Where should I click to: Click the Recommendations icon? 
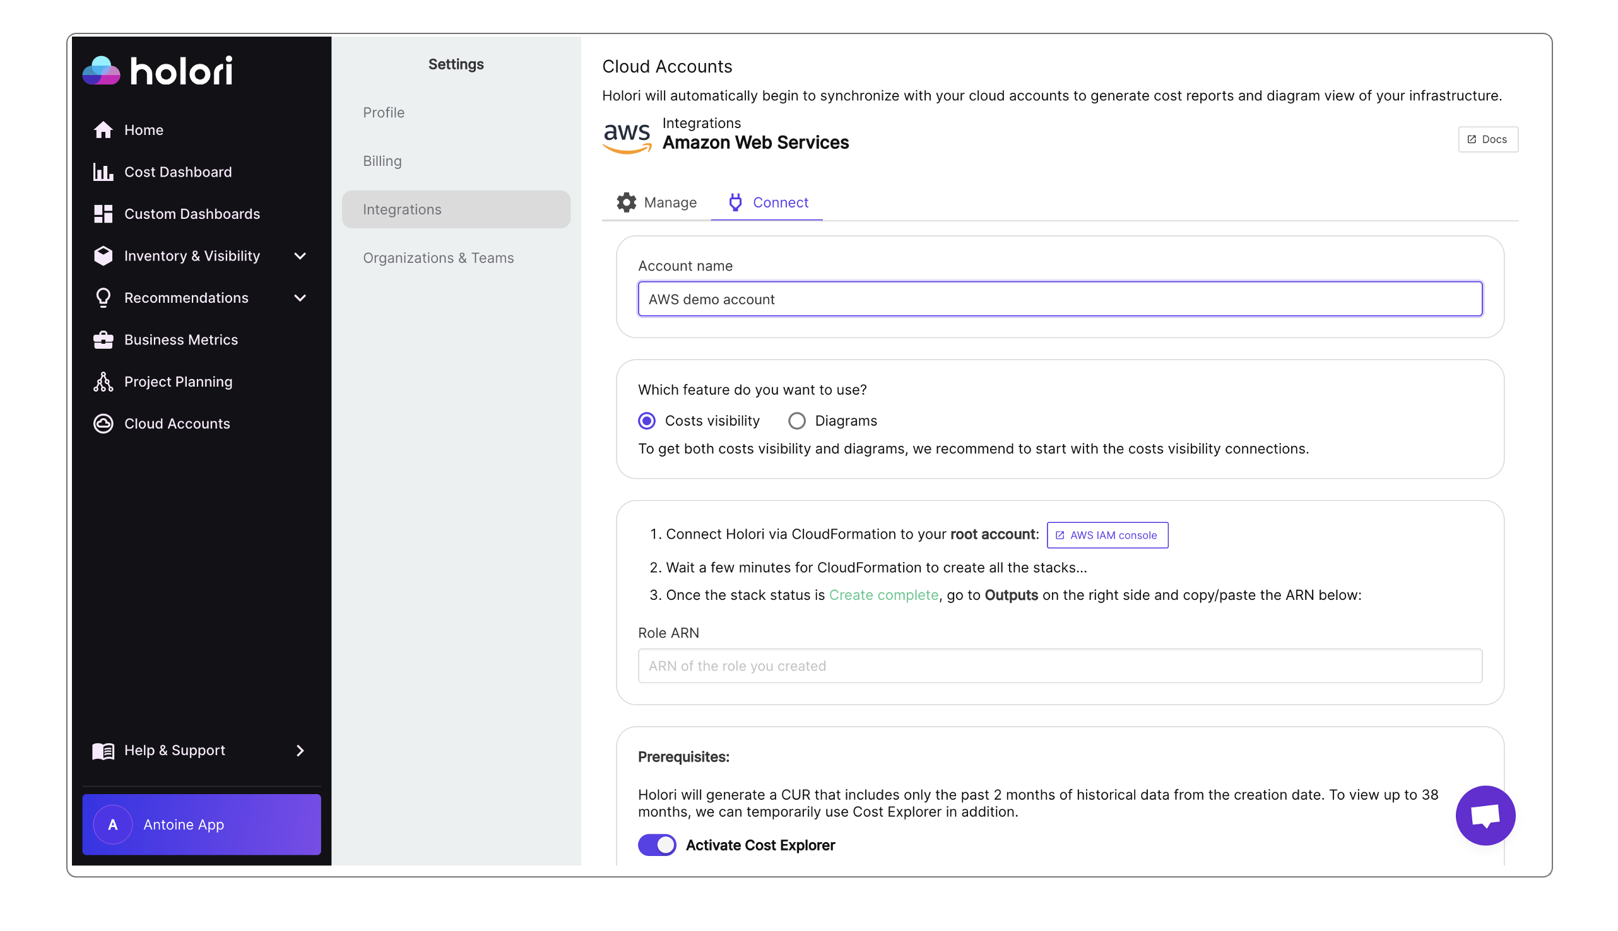point(103,298)
